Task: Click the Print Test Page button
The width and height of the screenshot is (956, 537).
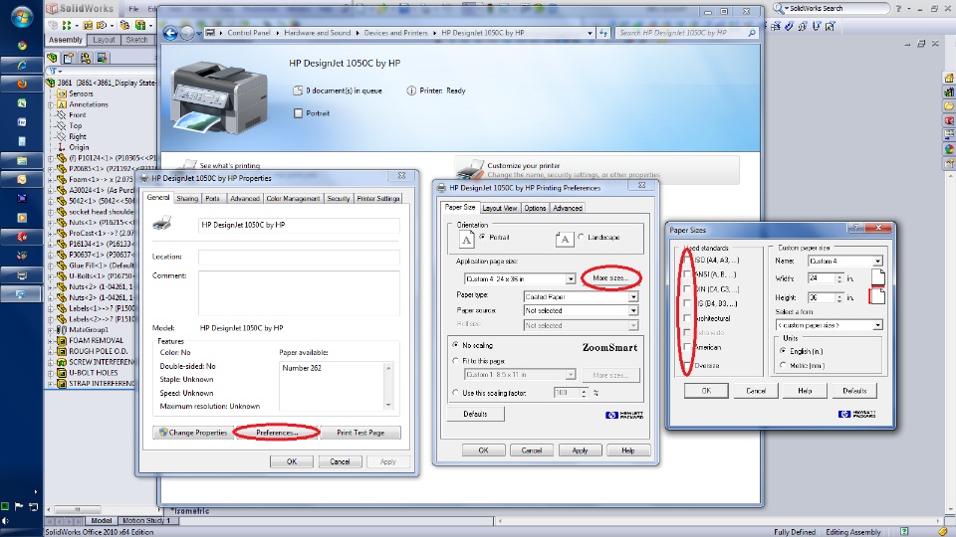Action: tap(360, 433)
